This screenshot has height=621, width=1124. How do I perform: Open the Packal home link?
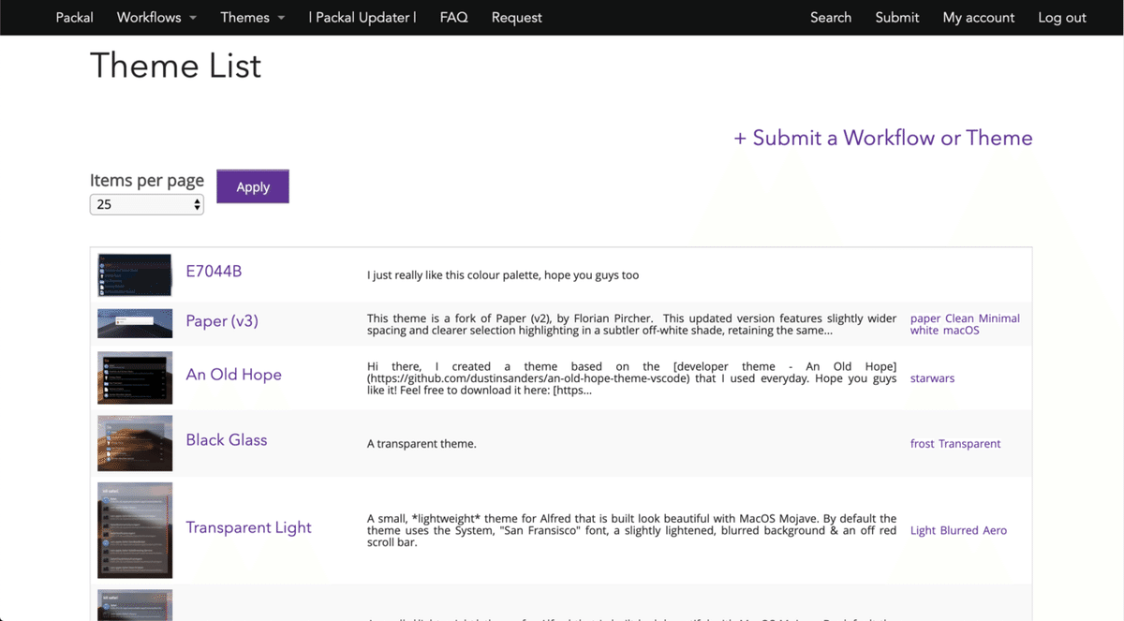pos(74,17)
